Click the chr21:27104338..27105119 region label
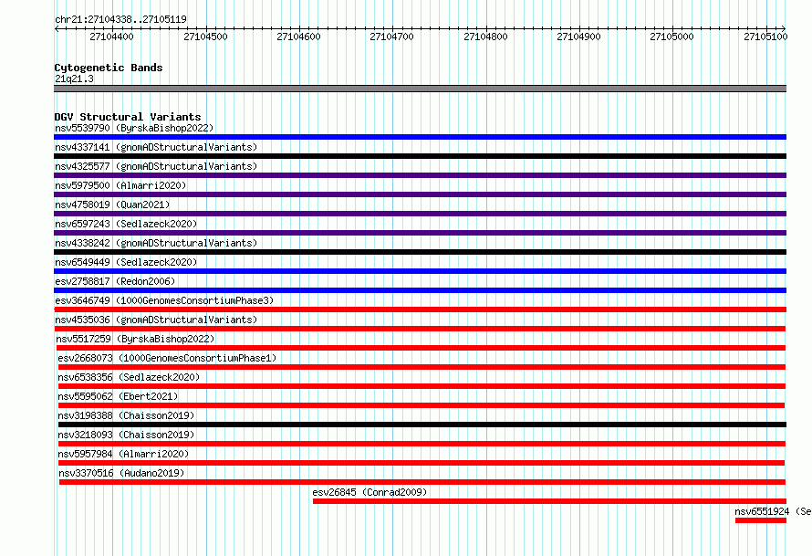Viewport: 812px width, 556px height. pos(120,20)
